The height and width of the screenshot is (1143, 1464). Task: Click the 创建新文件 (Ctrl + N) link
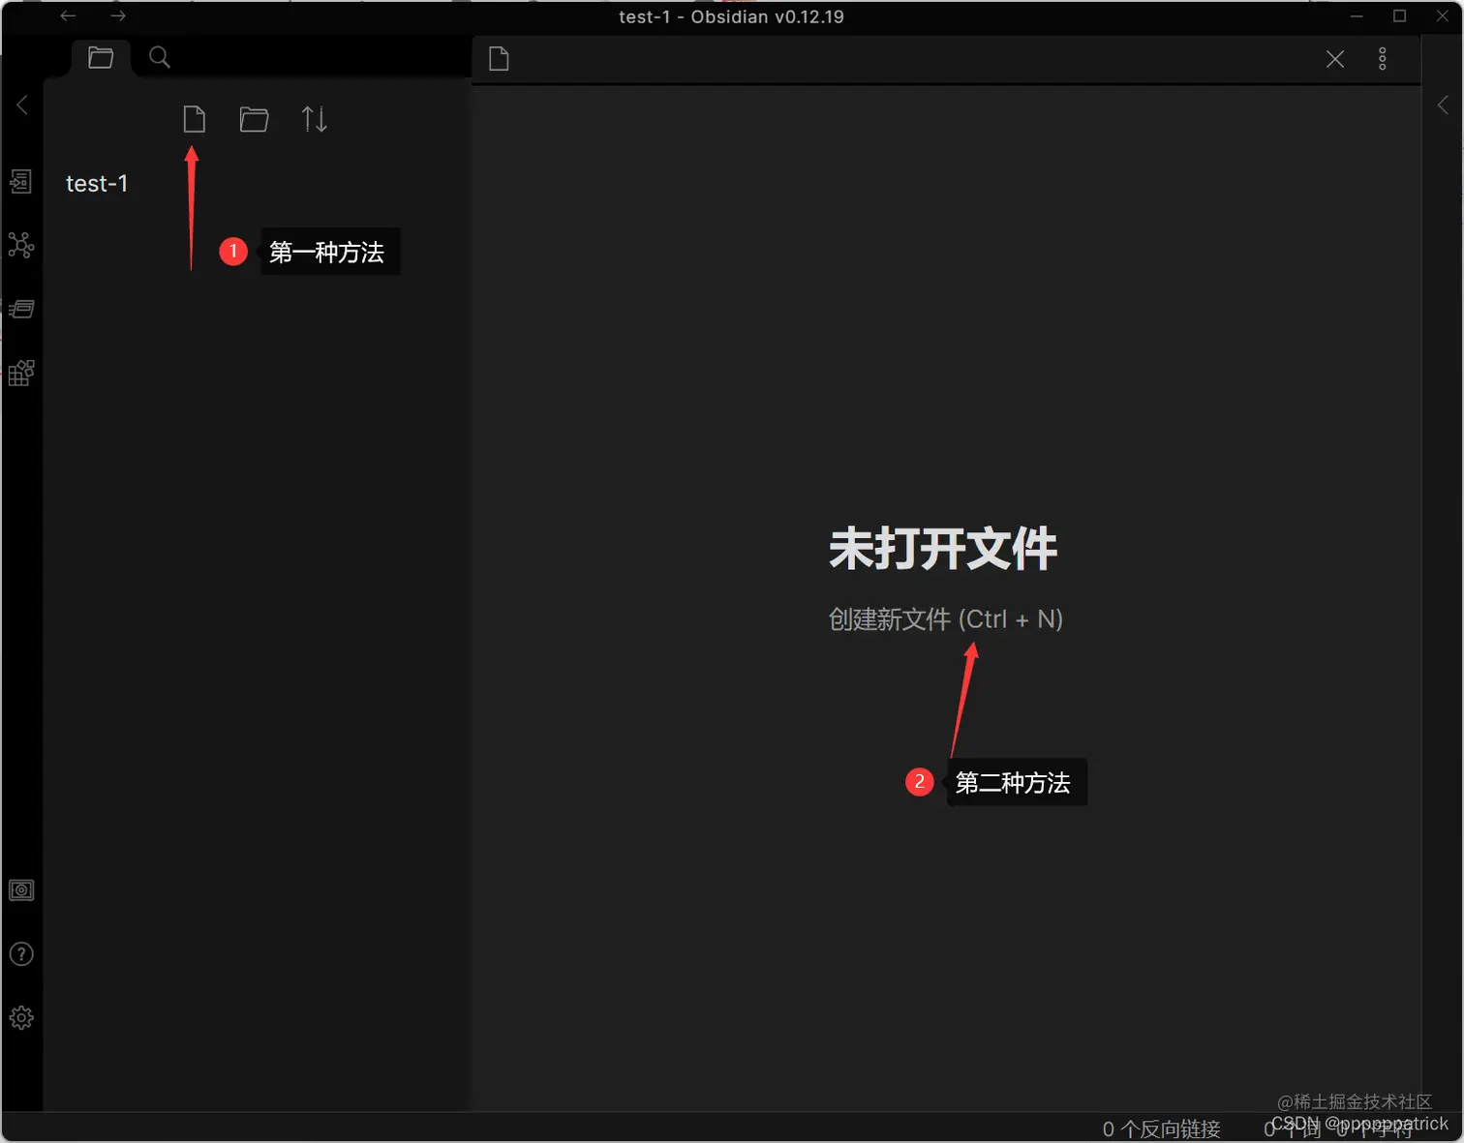point(944,619)
